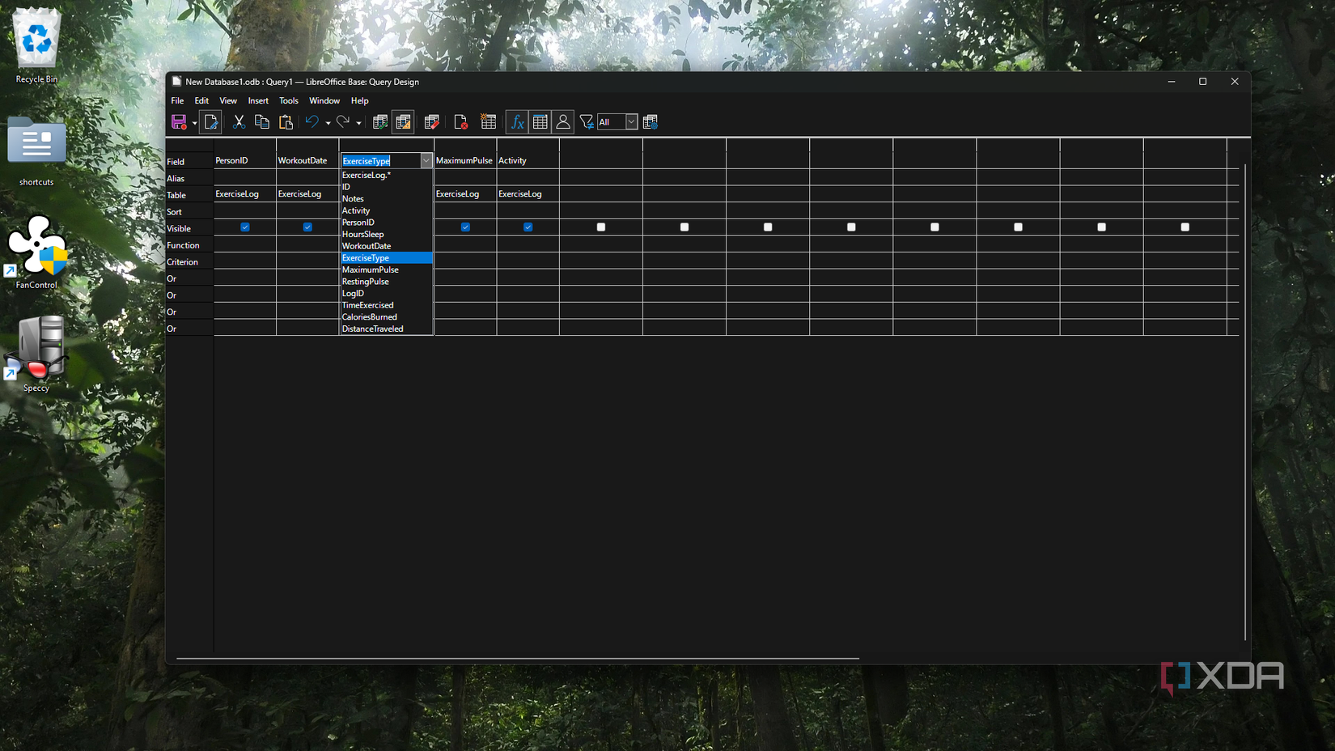Toggle display of Alias row
The height and width of the screenshot is (751, 1335).
tap(563, 121)
